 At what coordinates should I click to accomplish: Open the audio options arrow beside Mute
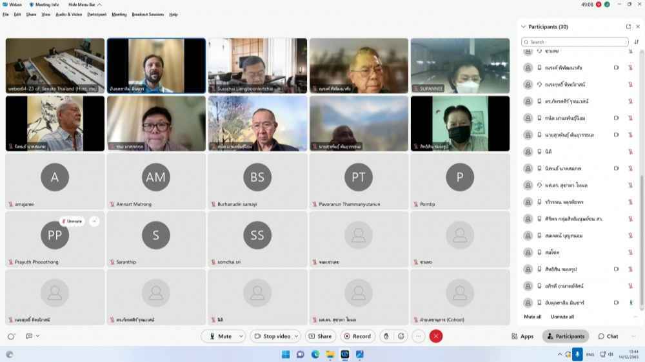[241, 336]
